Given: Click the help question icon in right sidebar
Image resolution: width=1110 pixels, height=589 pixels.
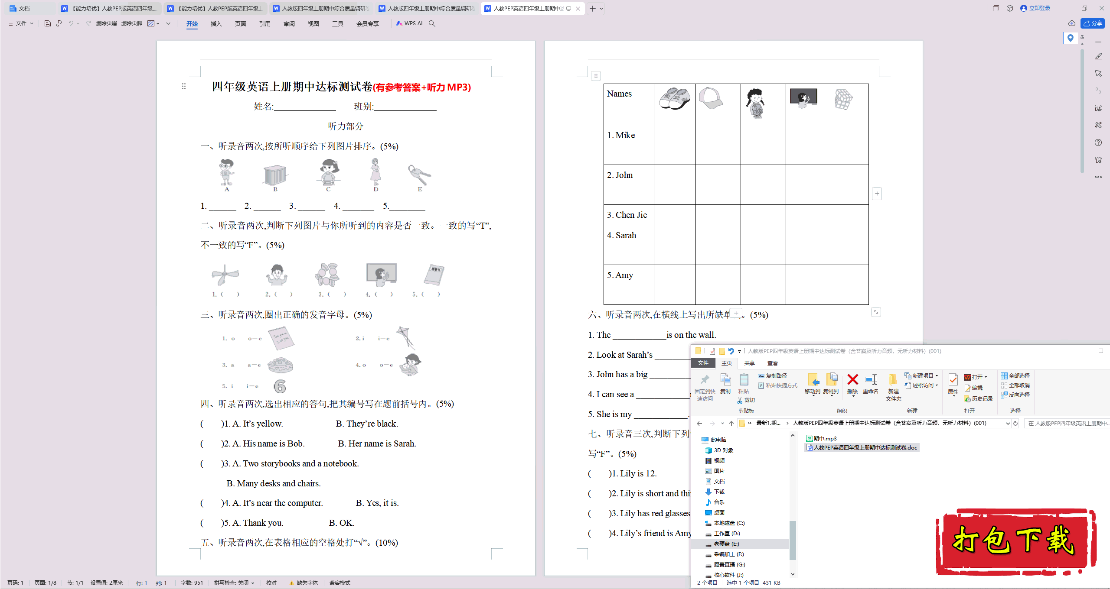Looking at the screenshot, I should (x=1098, y=142).
